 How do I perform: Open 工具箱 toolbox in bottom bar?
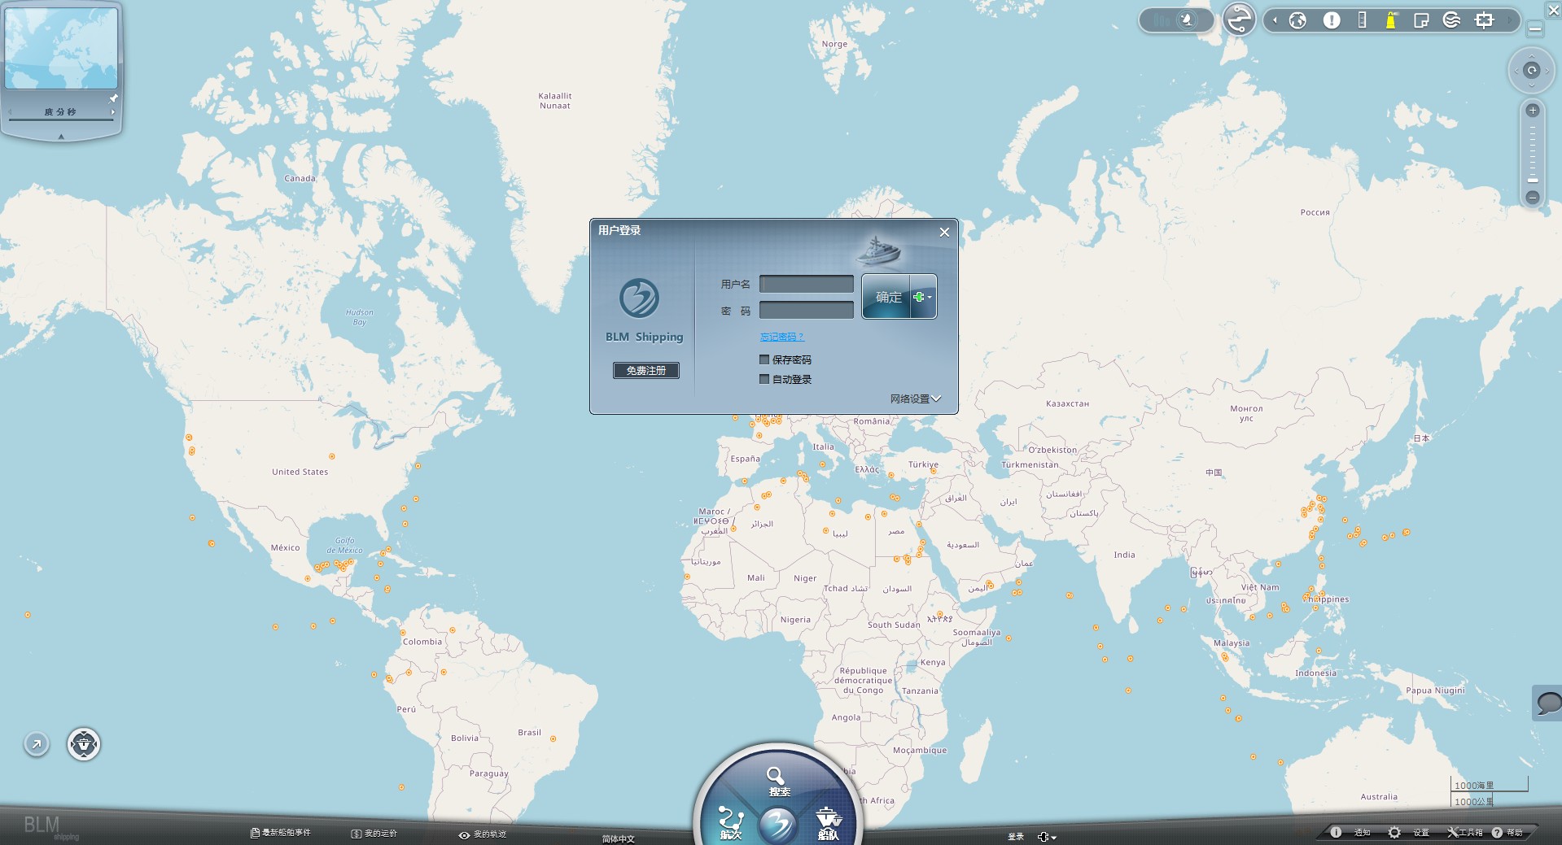[x=1464, y=833]
